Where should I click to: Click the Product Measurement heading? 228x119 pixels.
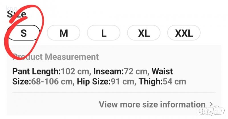point(56,57)
